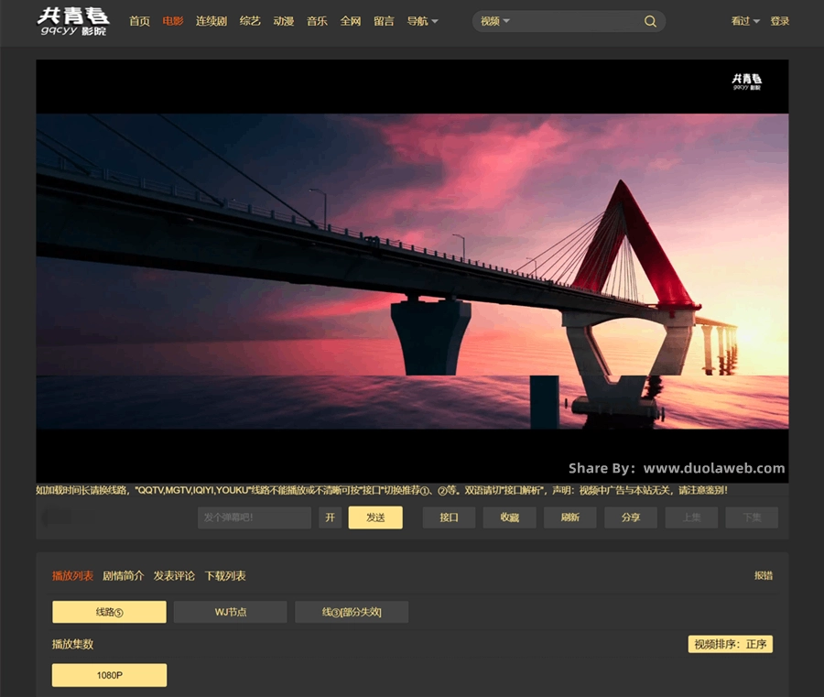Click the 发送 send button
The height and width of the screenshot is (697, 824).
click(375, 517)
